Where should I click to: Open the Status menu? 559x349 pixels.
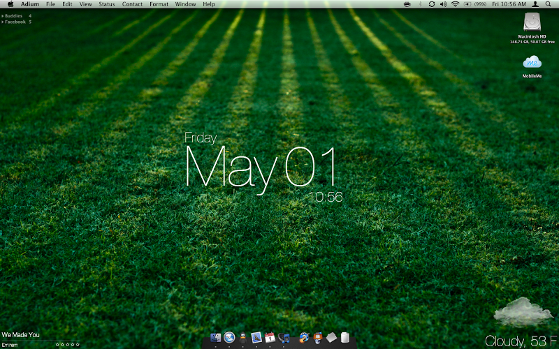click(107, 4)
